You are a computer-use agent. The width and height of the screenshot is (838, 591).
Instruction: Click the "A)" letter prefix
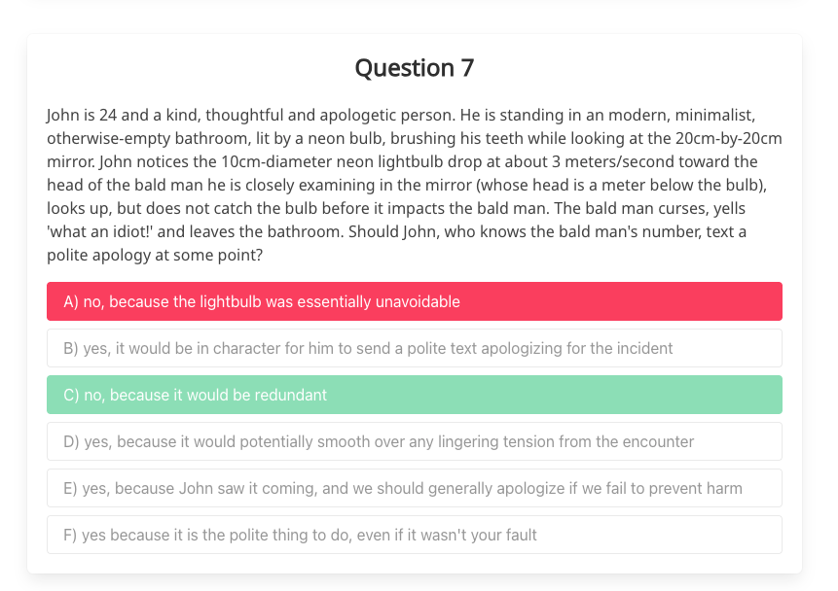[x=71, y=301]
